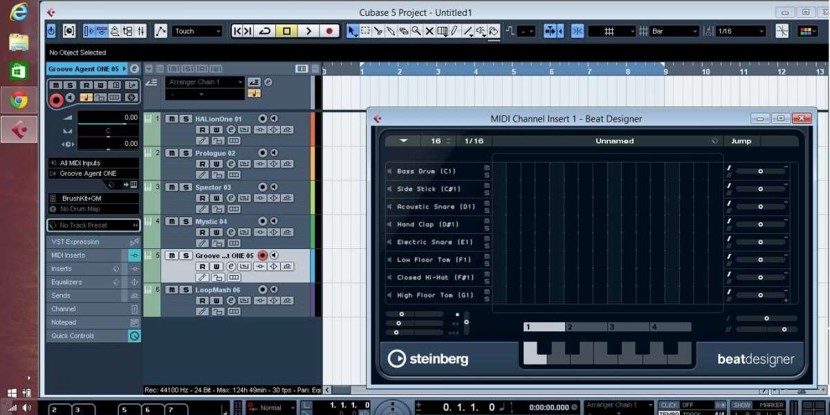Select the Range Selection tool
Image resolution: width=830 pixels, height=415 pixels.
(x=365, y=31)
